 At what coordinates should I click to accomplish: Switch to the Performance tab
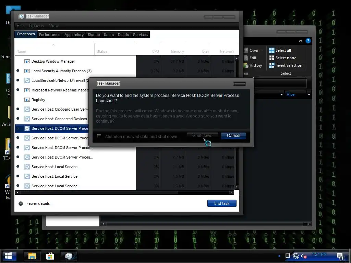(49, 35)
